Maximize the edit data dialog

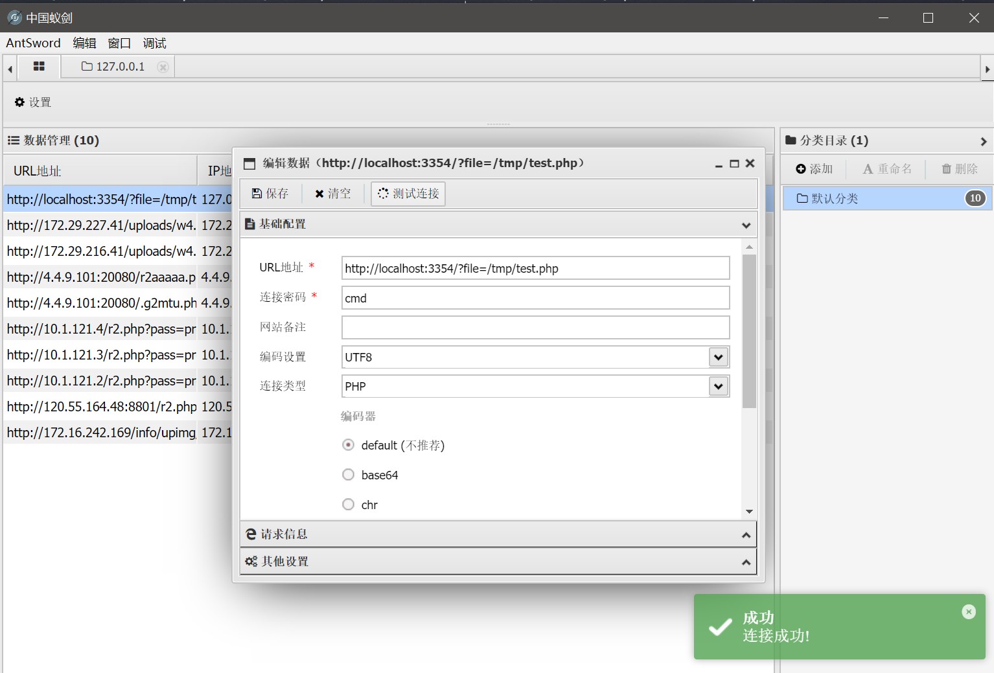tap(734, 164)
